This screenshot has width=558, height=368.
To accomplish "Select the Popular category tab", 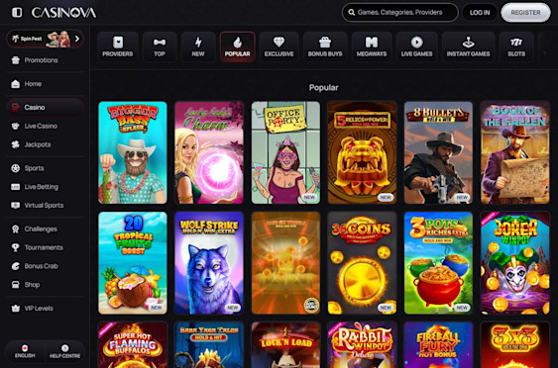I will pos(237,46).
